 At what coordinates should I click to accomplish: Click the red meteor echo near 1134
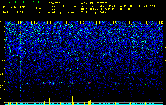pyautogui.click(x=73, y=83)
